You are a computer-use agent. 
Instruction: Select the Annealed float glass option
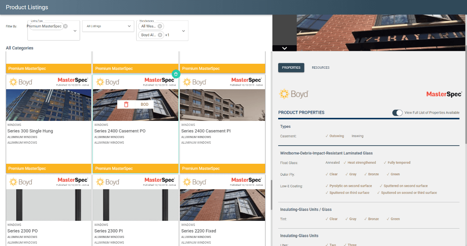(x=332, y=163)
